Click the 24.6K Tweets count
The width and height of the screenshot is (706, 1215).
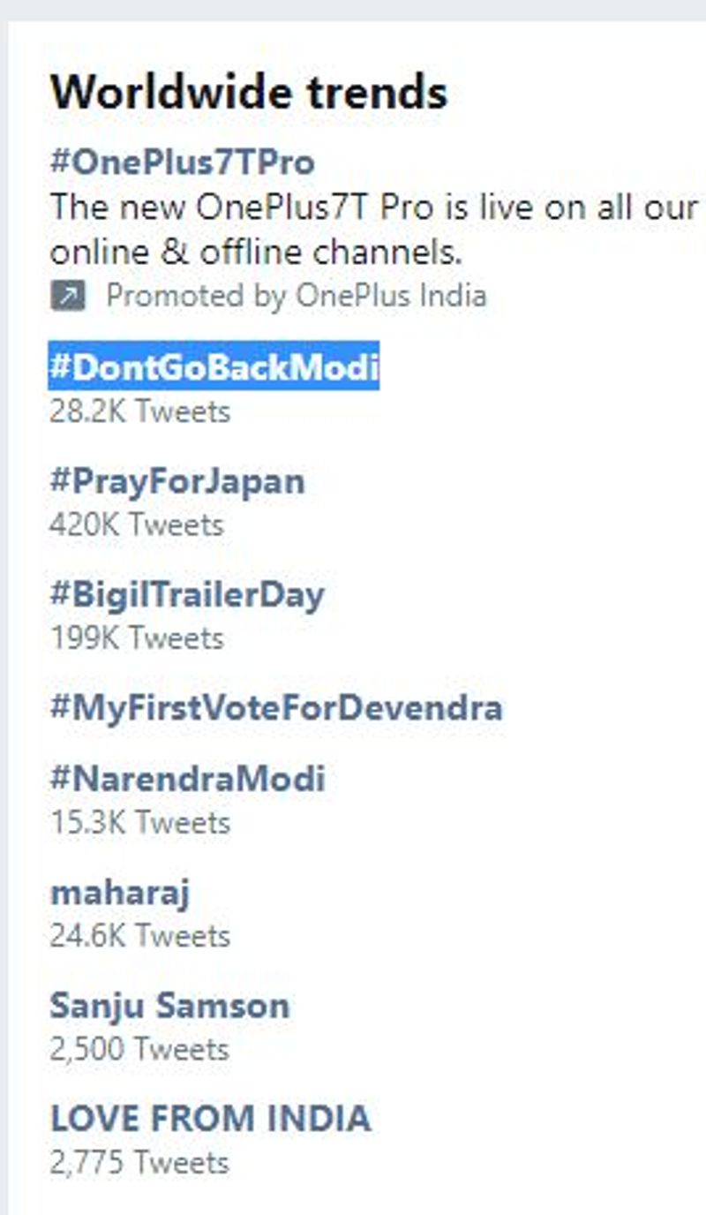[139, 936]
